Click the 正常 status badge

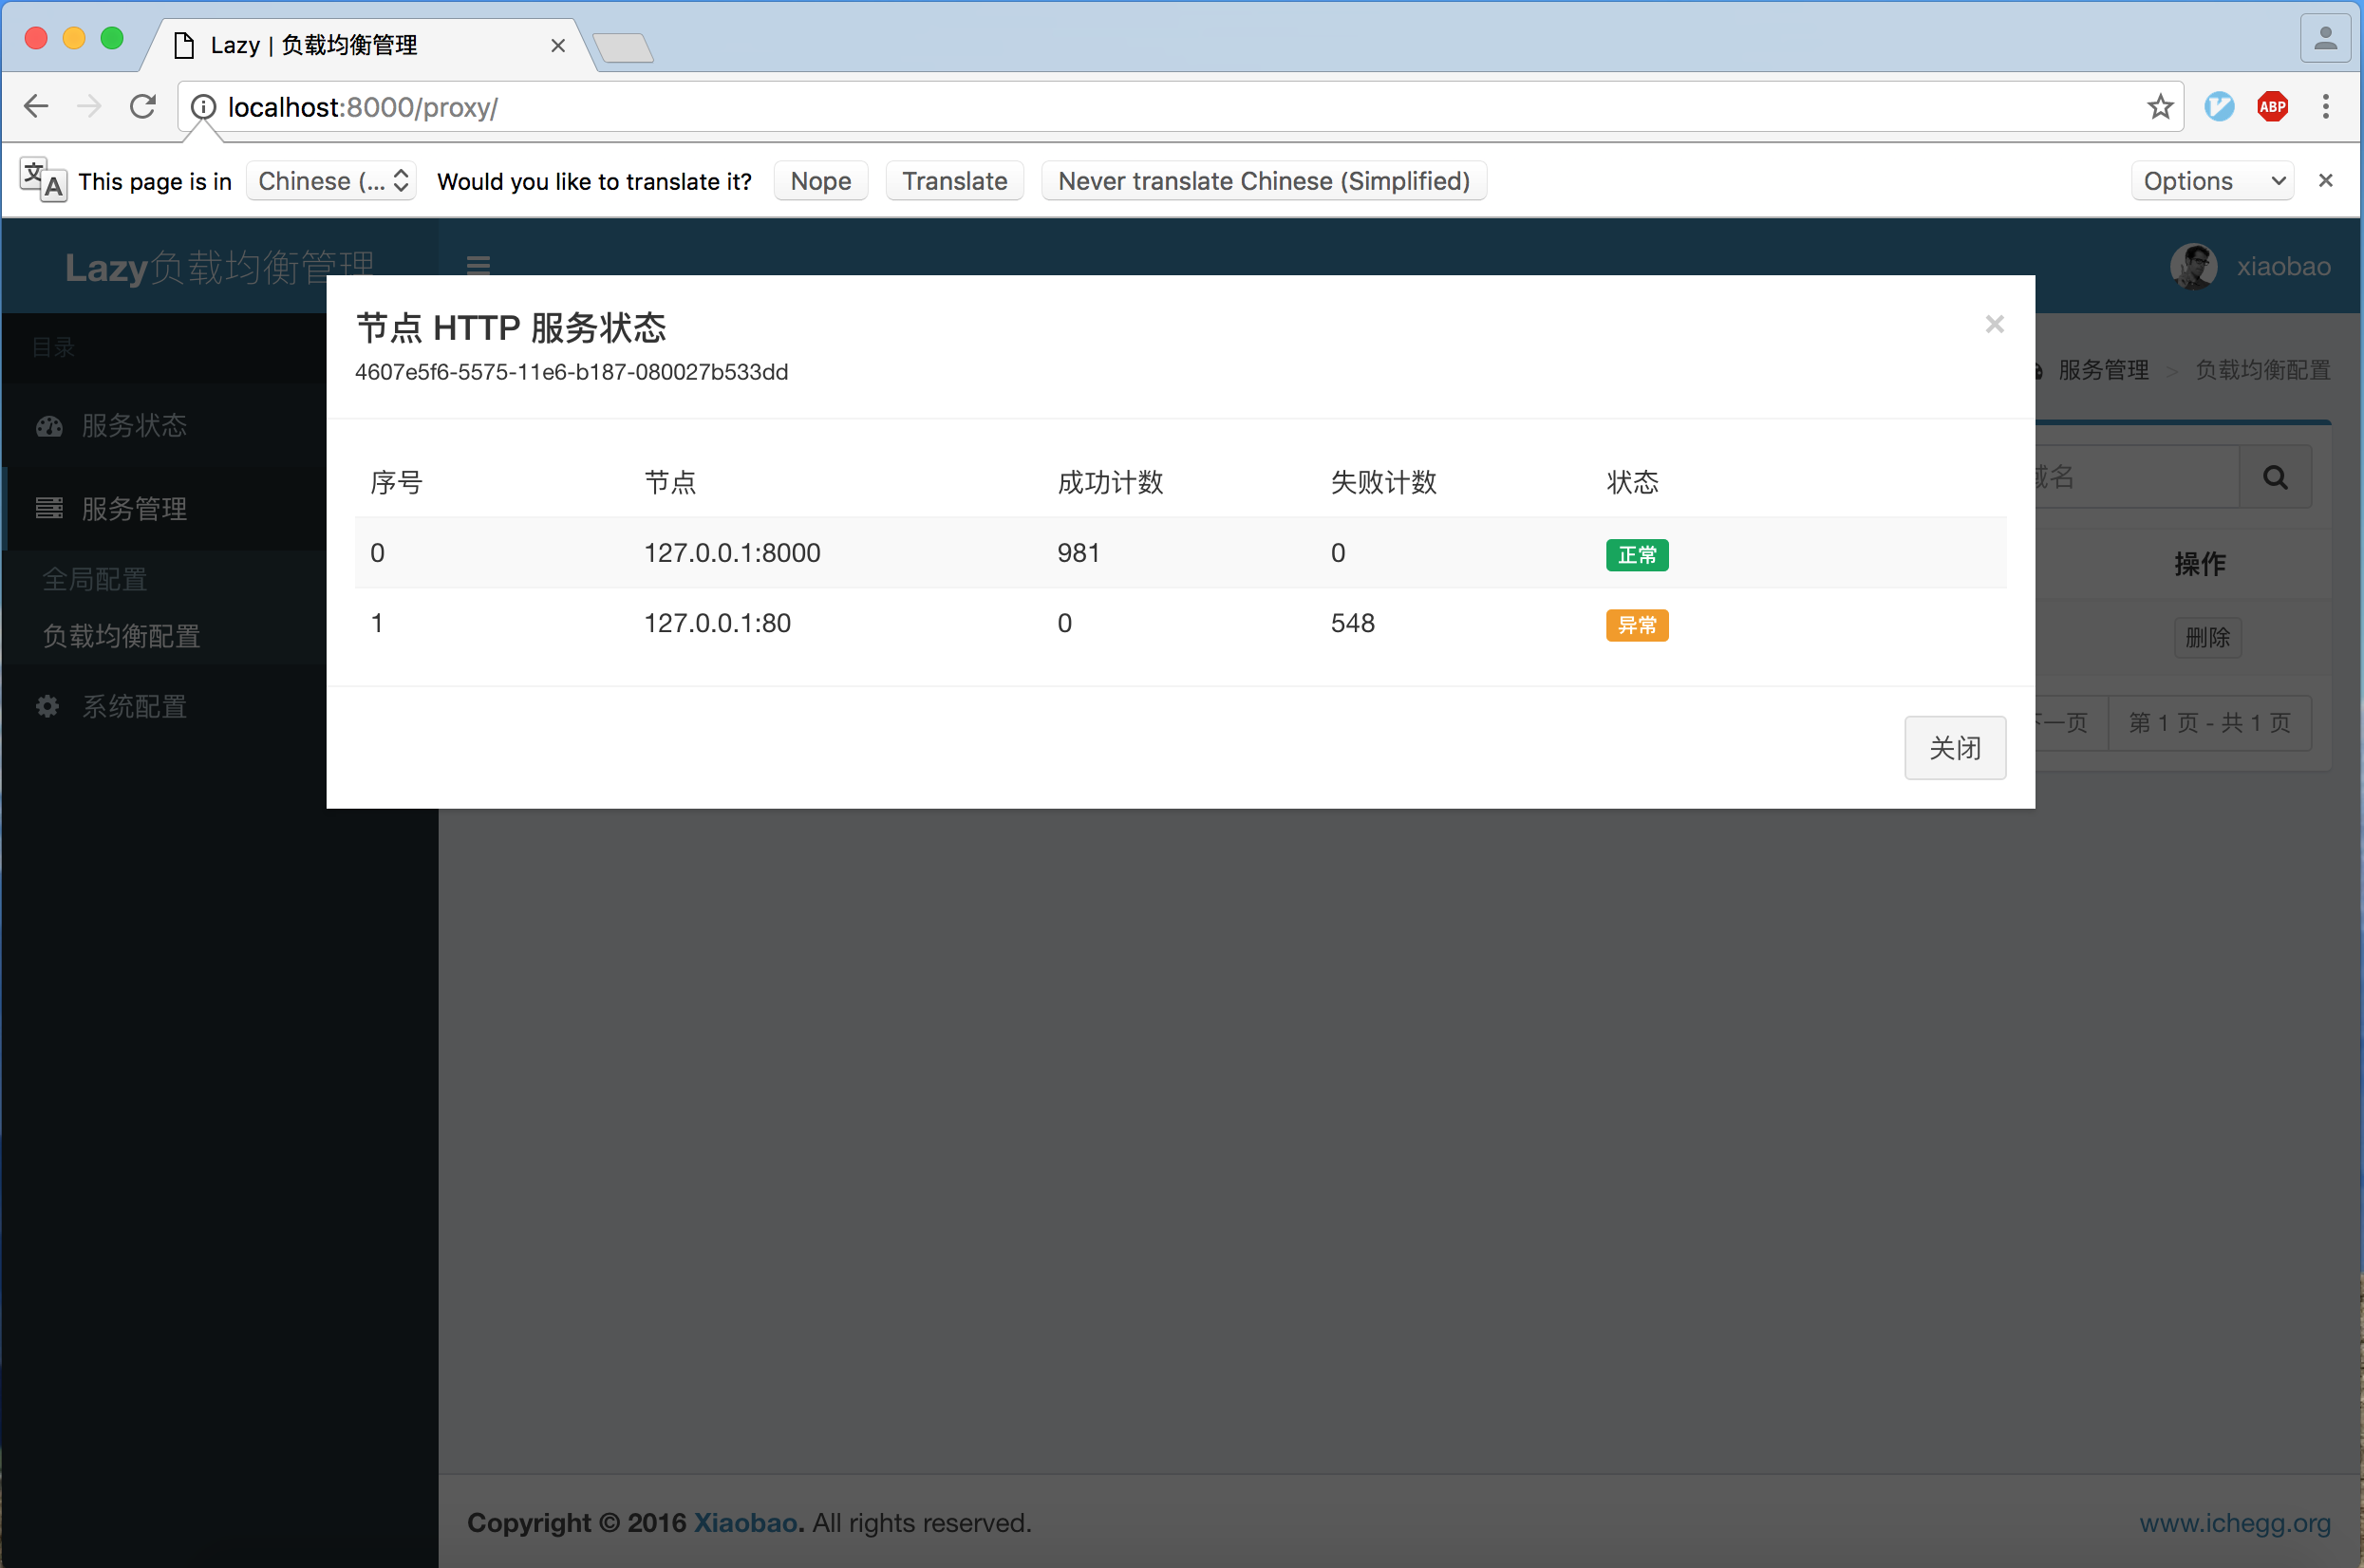pos(1636,554)
